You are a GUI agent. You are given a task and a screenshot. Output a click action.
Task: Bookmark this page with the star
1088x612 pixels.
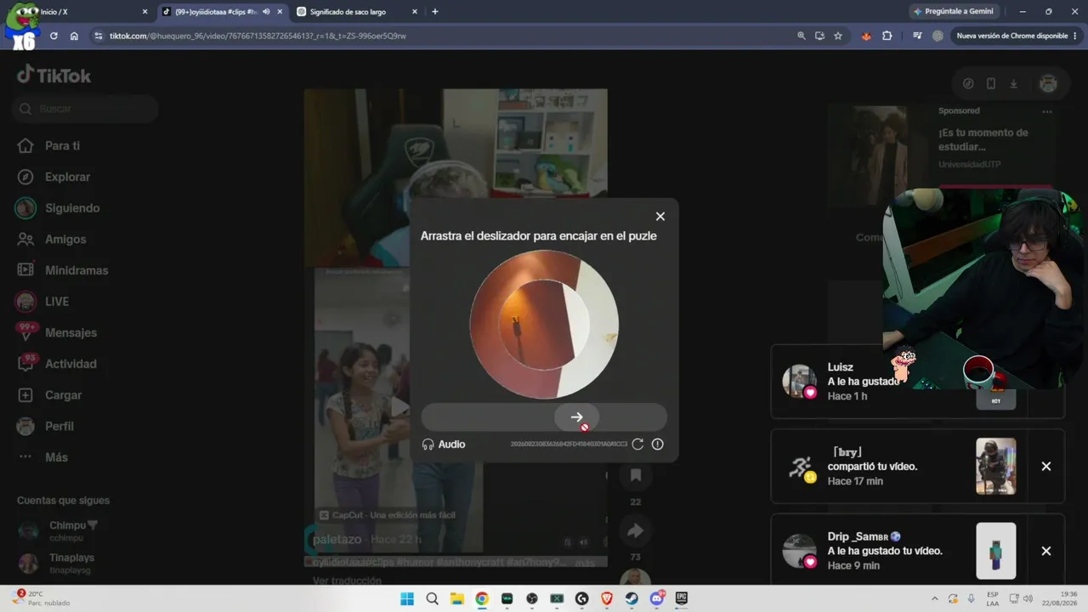coord(838,36)
